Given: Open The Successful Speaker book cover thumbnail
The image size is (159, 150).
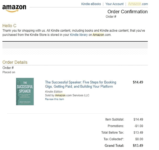Looking at the screenshot, I should click(25, 92).
